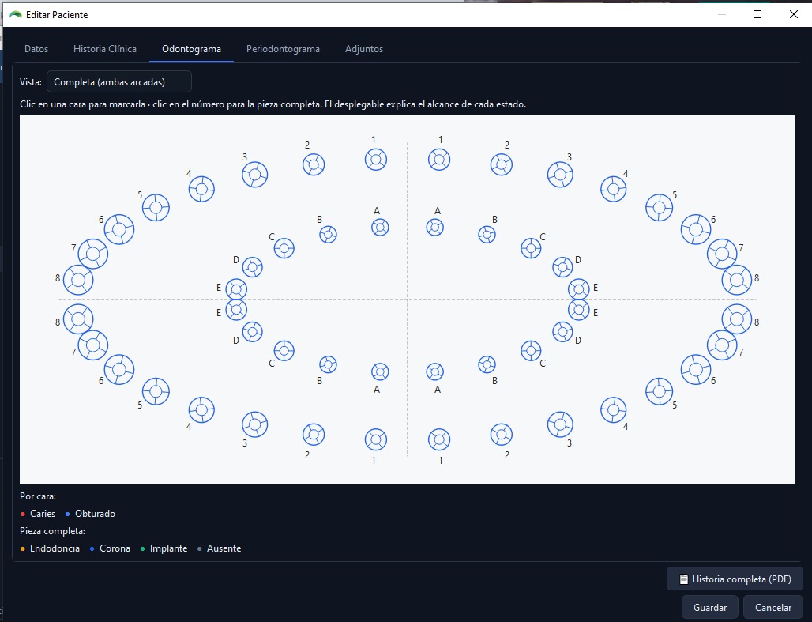
Task: Click lower-left quadrant primary tooth B diagram
Action: 329,364
